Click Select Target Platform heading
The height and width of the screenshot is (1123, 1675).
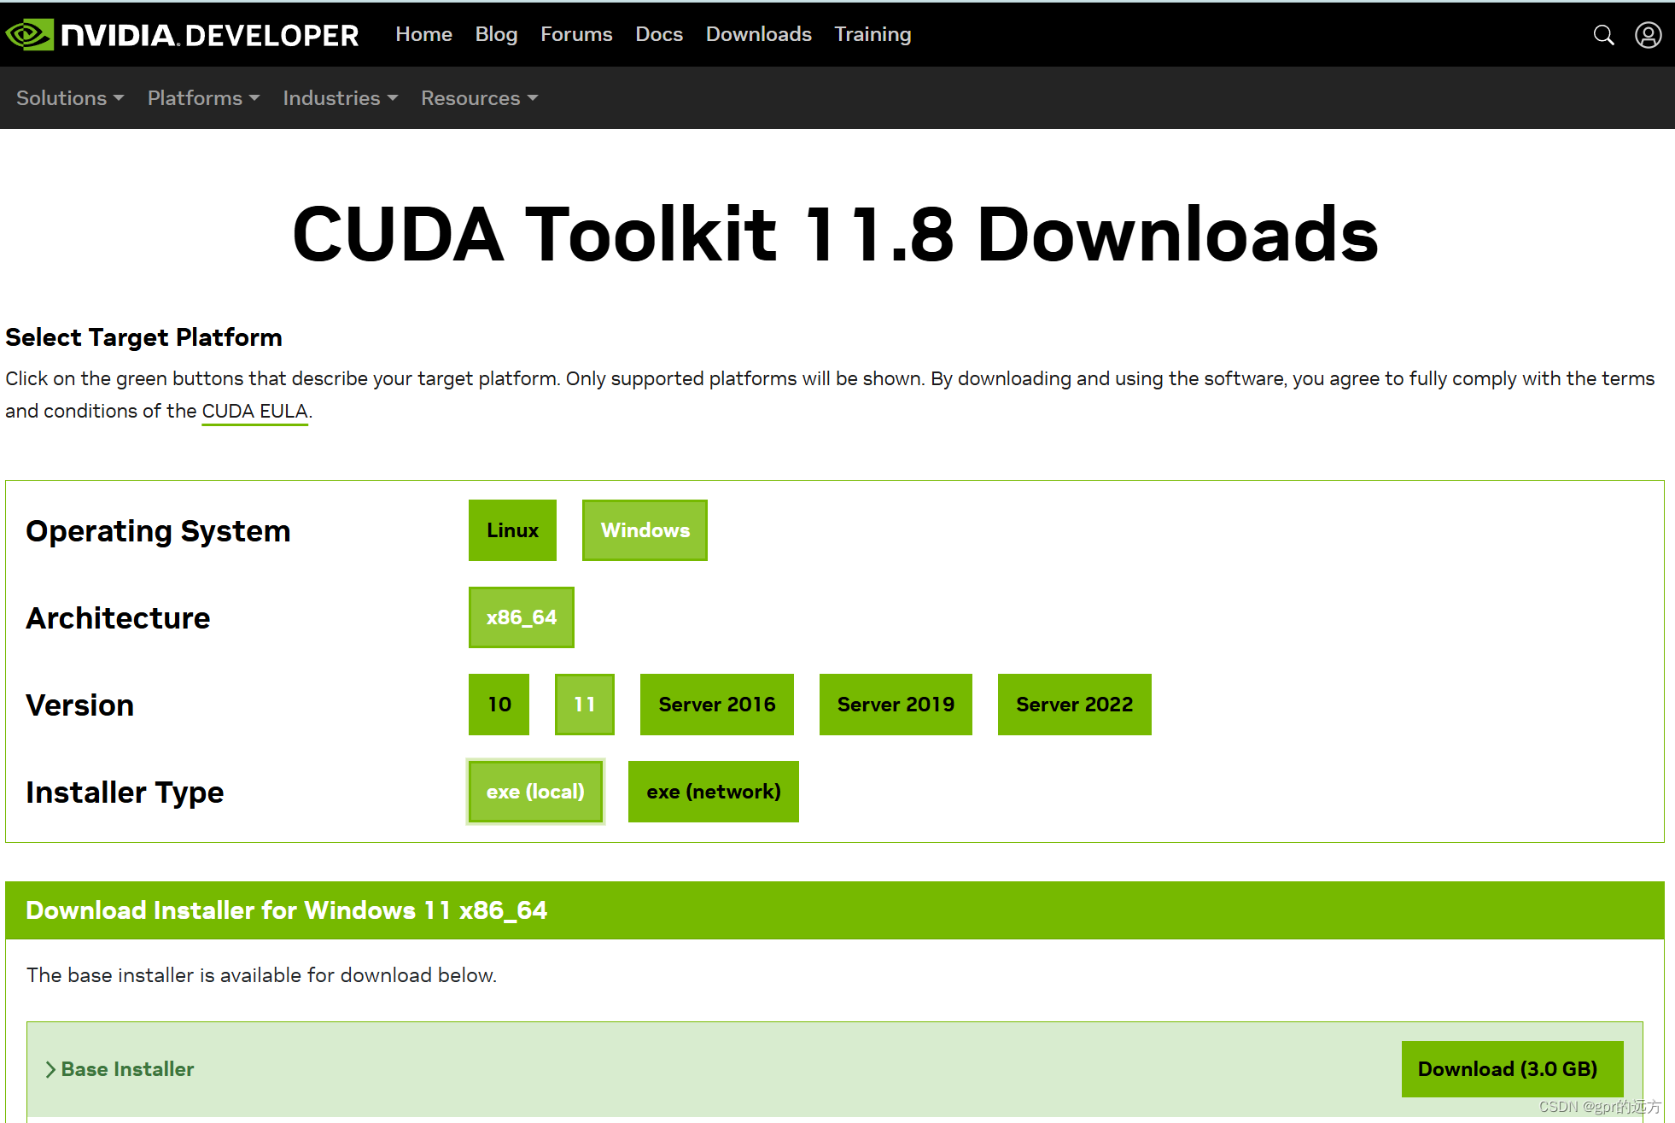[x=143, y=337]
